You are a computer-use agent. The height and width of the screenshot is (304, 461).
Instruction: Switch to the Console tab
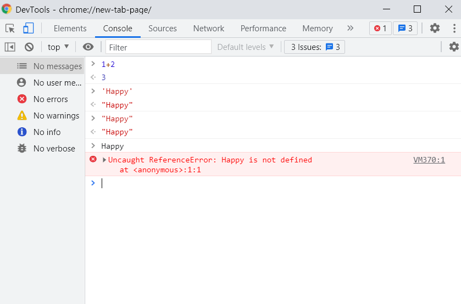[118, 29]
